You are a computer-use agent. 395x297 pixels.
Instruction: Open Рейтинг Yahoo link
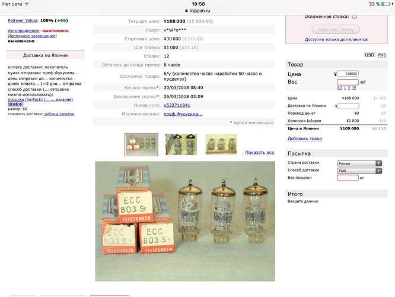pos(23,20)
